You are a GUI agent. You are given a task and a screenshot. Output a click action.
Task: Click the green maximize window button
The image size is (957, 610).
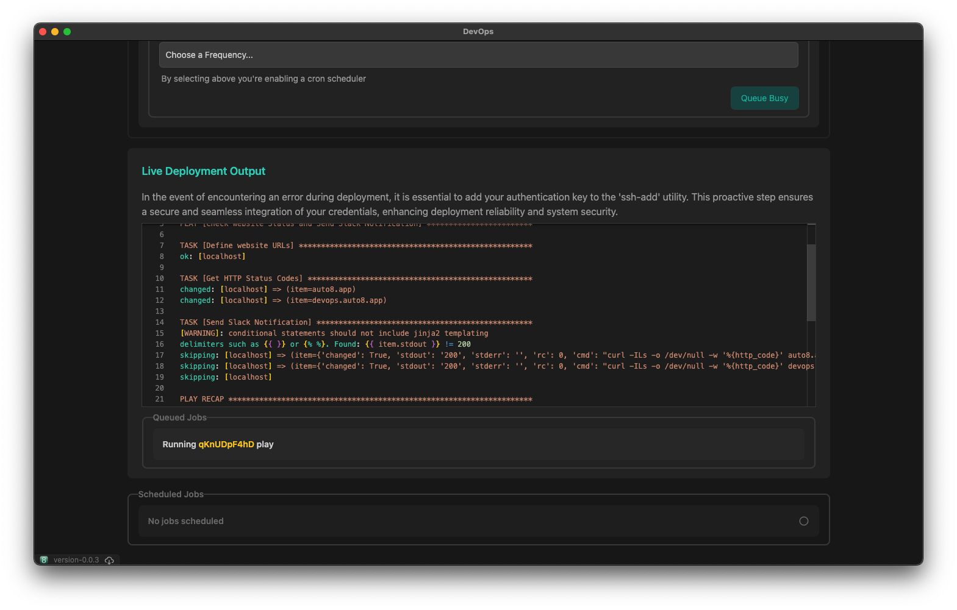67,32
